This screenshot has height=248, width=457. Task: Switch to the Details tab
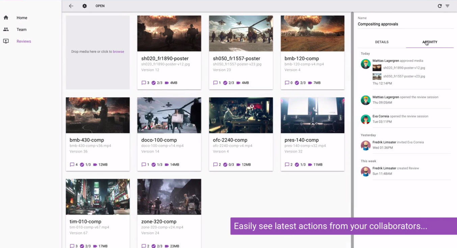(x=382, y=42)
